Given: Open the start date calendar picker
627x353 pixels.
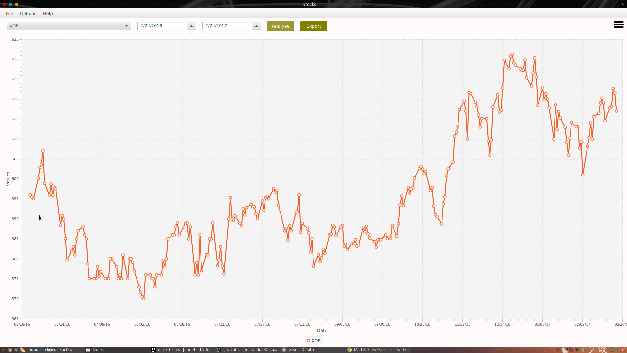Looking at the screenshot, I should (x=191, y=26).
